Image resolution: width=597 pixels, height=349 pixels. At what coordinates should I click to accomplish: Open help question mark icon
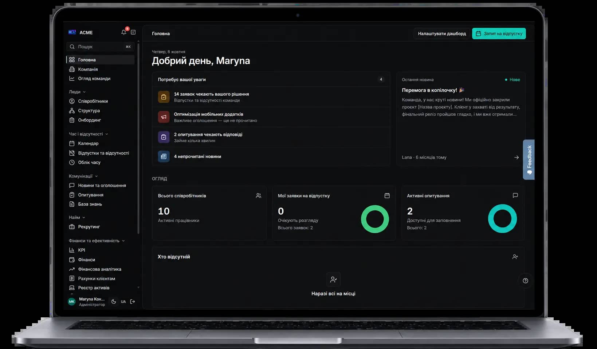[525, 281]
